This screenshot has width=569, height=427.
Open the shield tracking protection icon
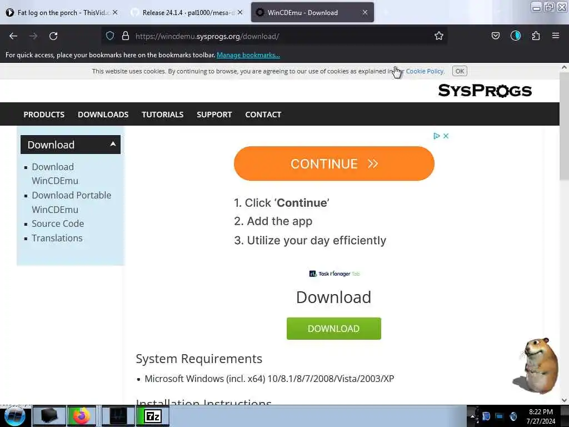(x=110, y=36)
